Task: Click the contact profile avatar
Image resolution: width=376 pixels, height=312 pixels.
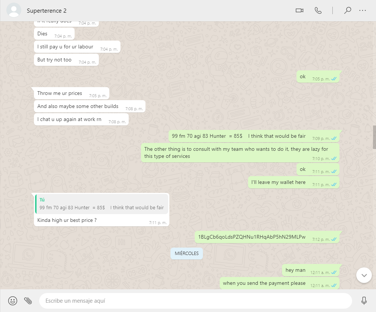Action: tap(14, 10)
